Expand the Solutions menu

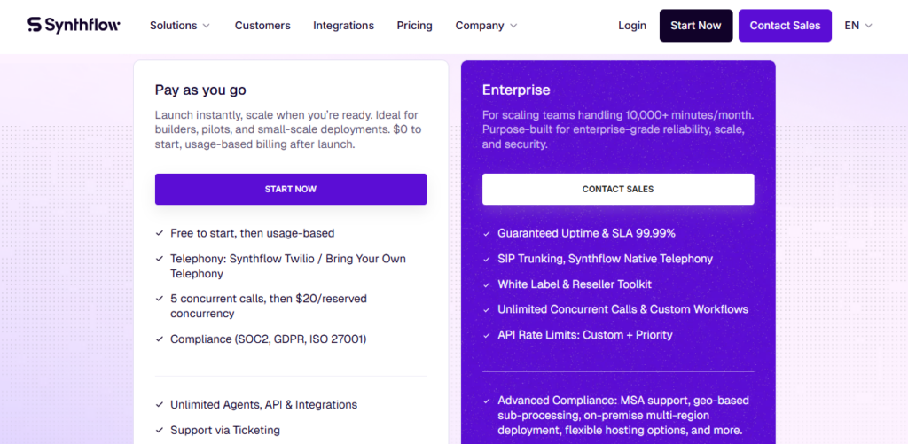coord(179,26)
